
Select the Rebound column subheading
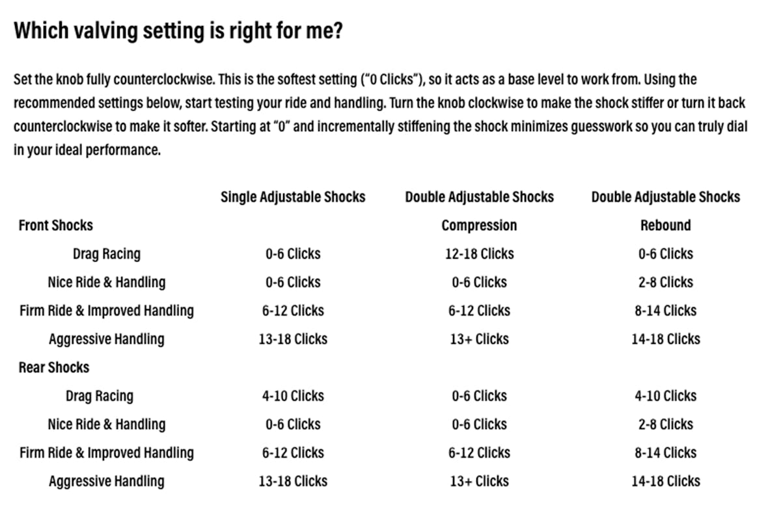[x=665, y=225]
